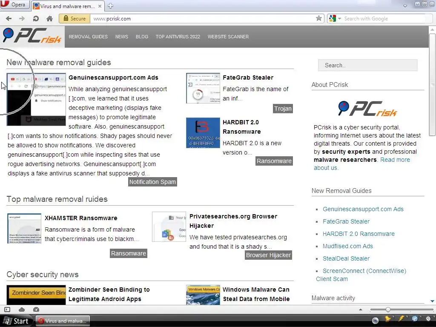Screen dimensions: 436x327
Task: Open sidebar Genuinescansupport.com Ads link
Action: (363, 209)
